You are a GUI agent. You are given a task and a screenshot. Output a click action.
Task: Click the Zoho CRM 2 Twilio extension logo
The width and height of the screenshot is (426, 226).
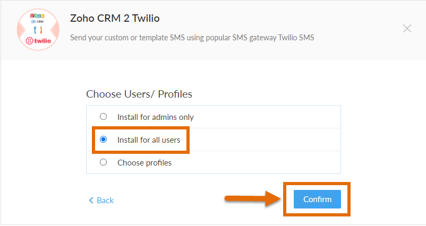pos(38,29)
